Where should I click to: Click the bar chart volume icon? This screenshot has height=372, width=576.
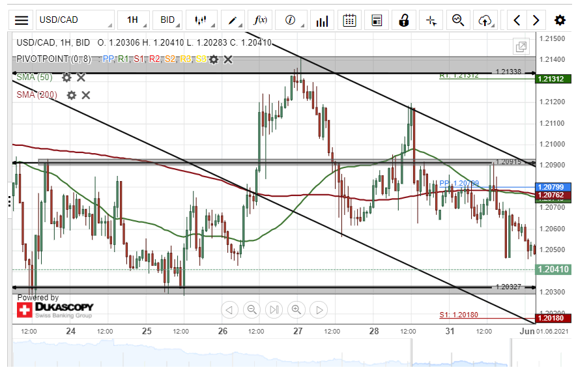click(322, 20)
